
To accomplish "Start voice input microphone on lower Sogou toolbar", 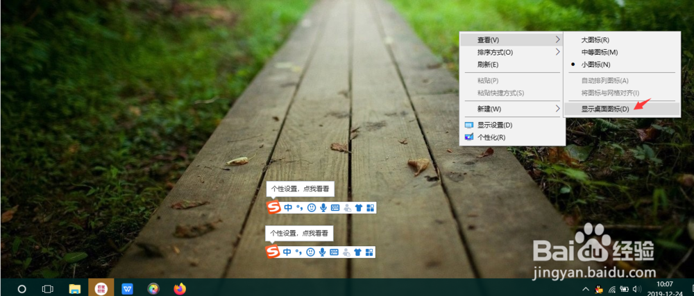I will pyautogui.click(x=323, y=252).
